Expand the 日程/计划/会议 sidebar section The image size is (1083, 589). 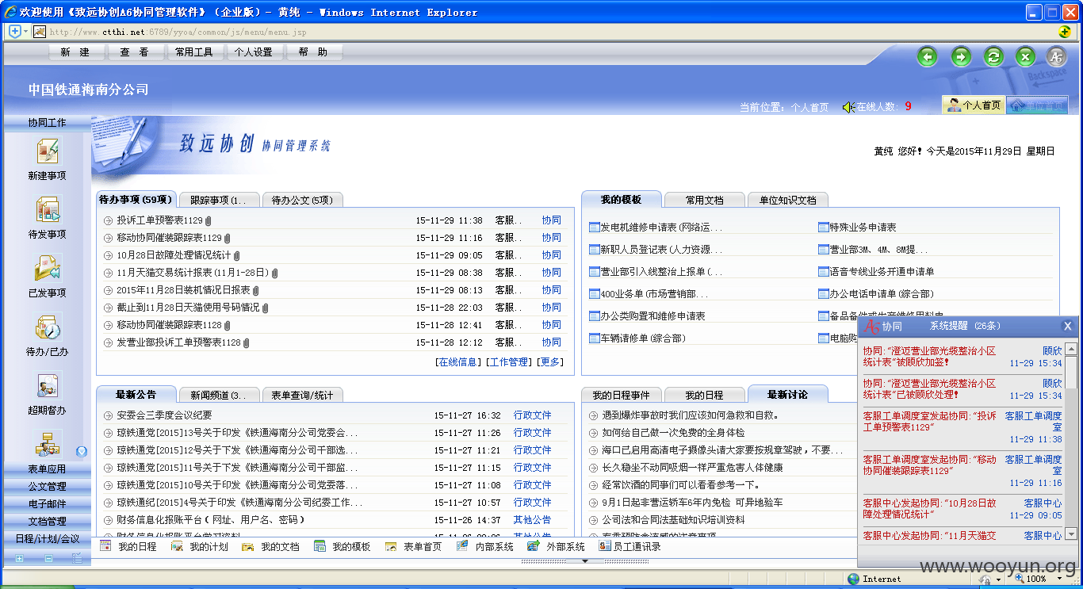[x=47, y=539]
